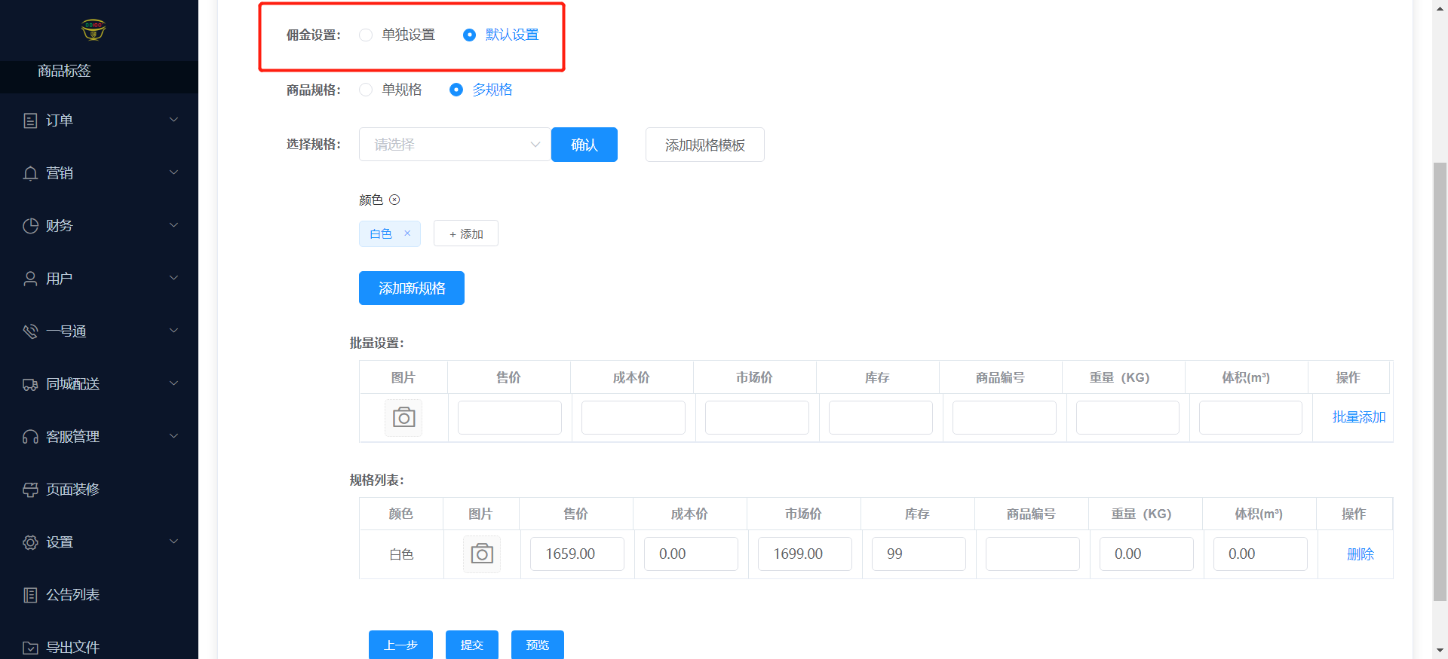Click the headset icon beside 客服管理
1448x659 pixels.
point(30,437)
